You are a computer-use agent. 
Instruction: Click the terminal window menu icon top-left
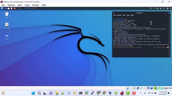[114, 13]
